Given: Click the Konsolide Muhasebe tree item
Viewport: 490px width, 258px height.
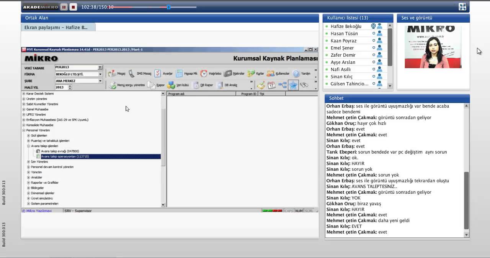Looking at the screenshot, I should pos(40,125).
